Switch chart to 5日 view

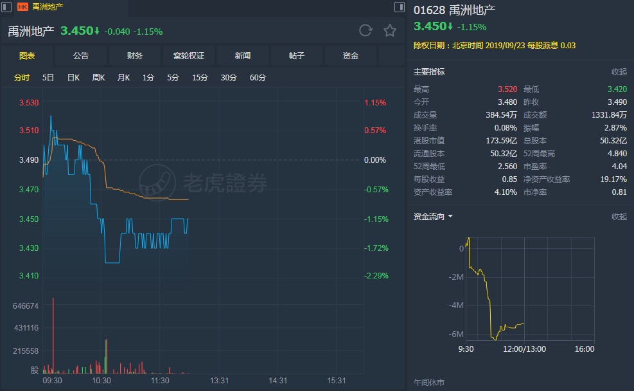pyautogui.click(x=48, y=78)
